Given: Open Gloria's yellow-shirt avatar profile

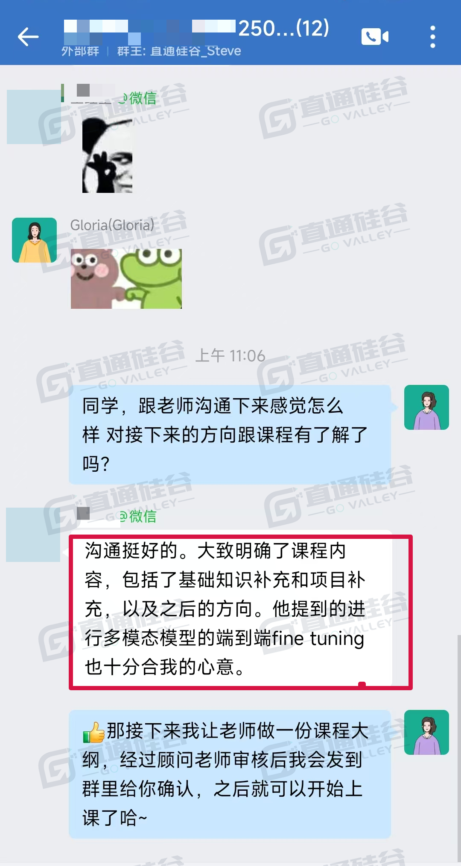Looking at the screenshot, I should pyautogui.click(x=34, y=240).
